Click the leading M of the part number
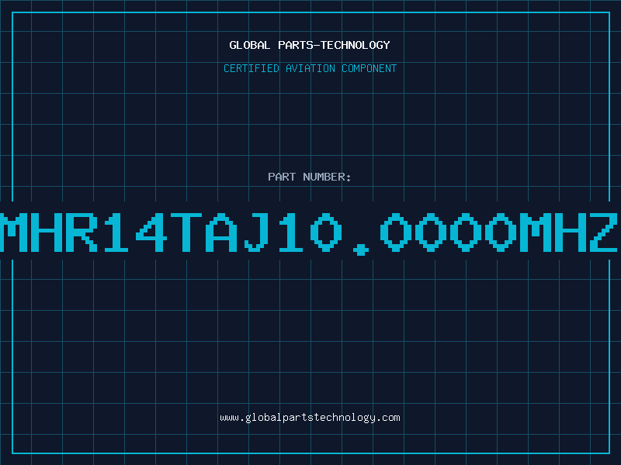 (13, 232)
